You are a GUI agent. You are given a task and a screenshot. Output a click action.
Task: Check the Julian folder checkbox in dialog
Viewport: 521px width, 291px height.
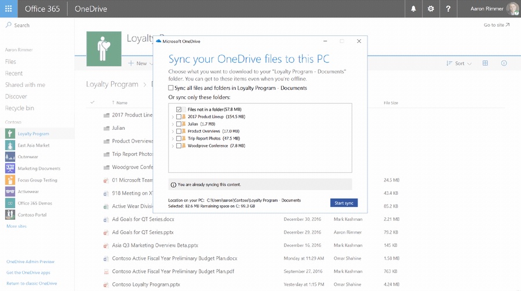point(178,124)
